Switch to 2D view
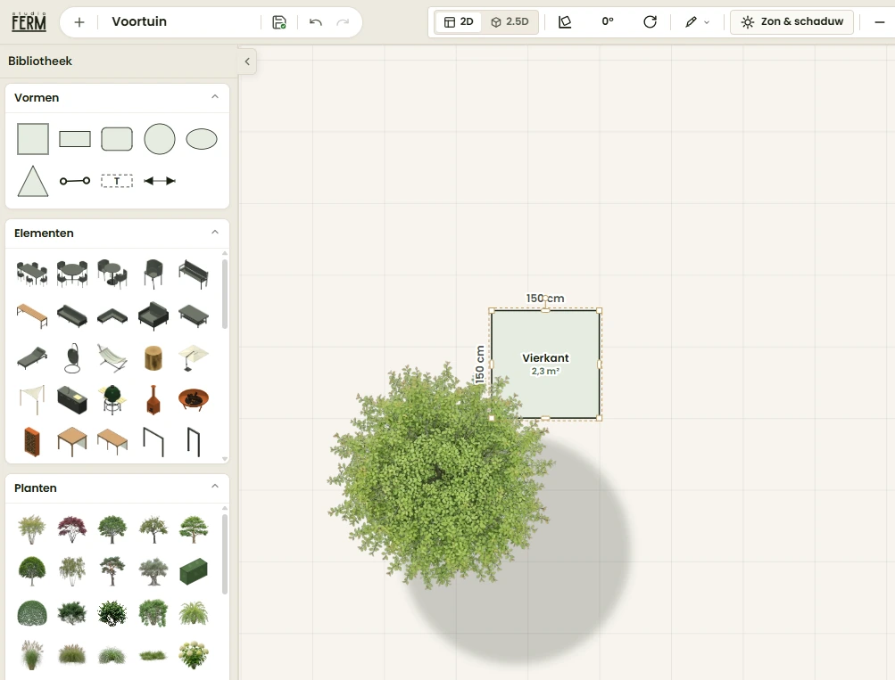 pos(459,21)
